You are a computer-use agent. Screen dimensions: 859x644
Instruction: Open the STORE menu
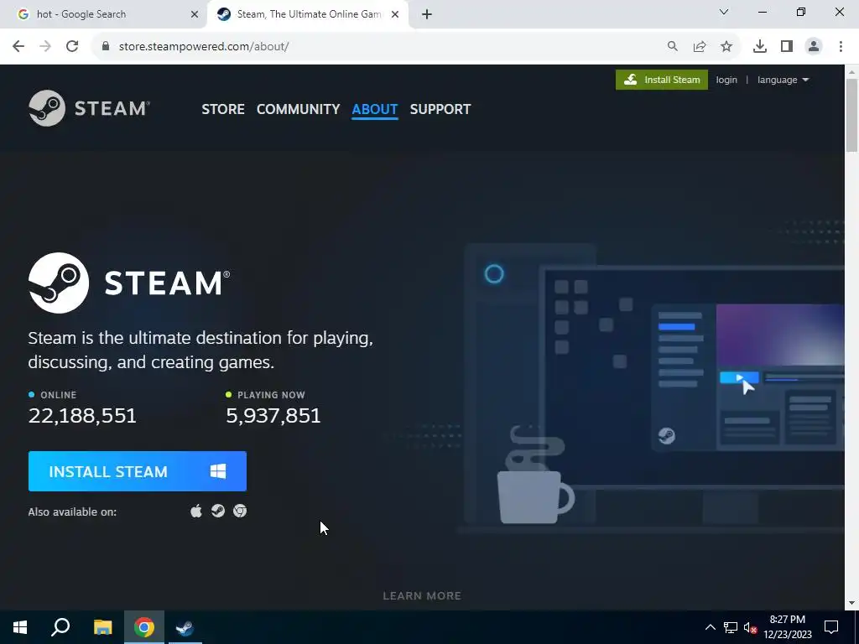coord(223,109)
